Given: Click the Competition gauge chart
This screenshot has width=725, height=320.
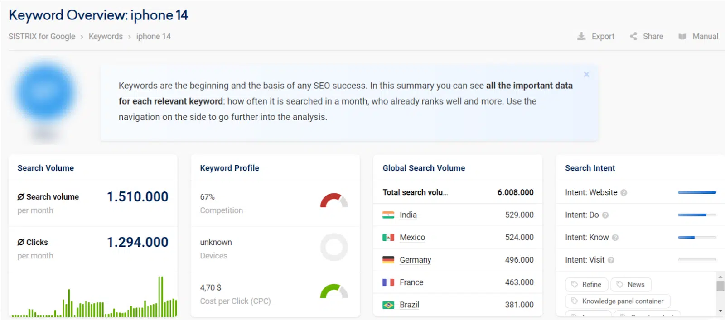Looking at the screenshot, I should click(334, 201).
